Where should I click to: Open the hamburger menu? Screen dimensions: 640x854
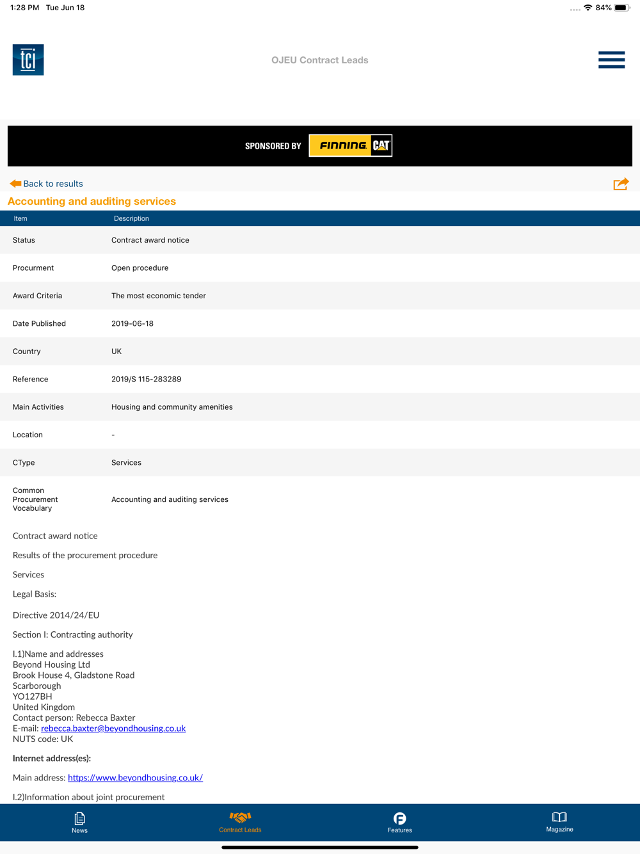(611, 60)
